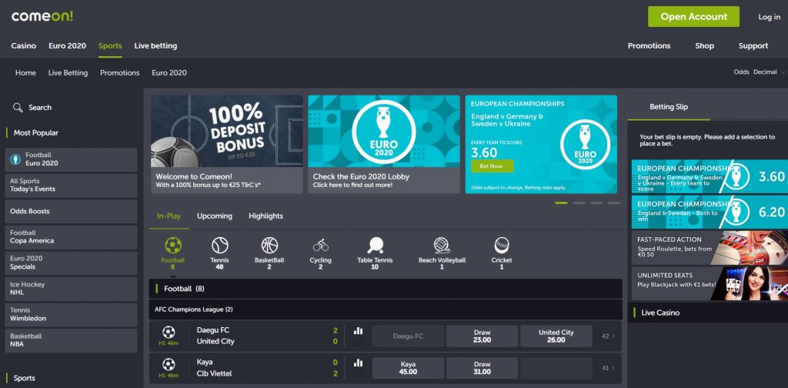This screenshot has width=788, height=388.
Task: Go to Live Betting in sports submenu
Action: coord(68,73)
